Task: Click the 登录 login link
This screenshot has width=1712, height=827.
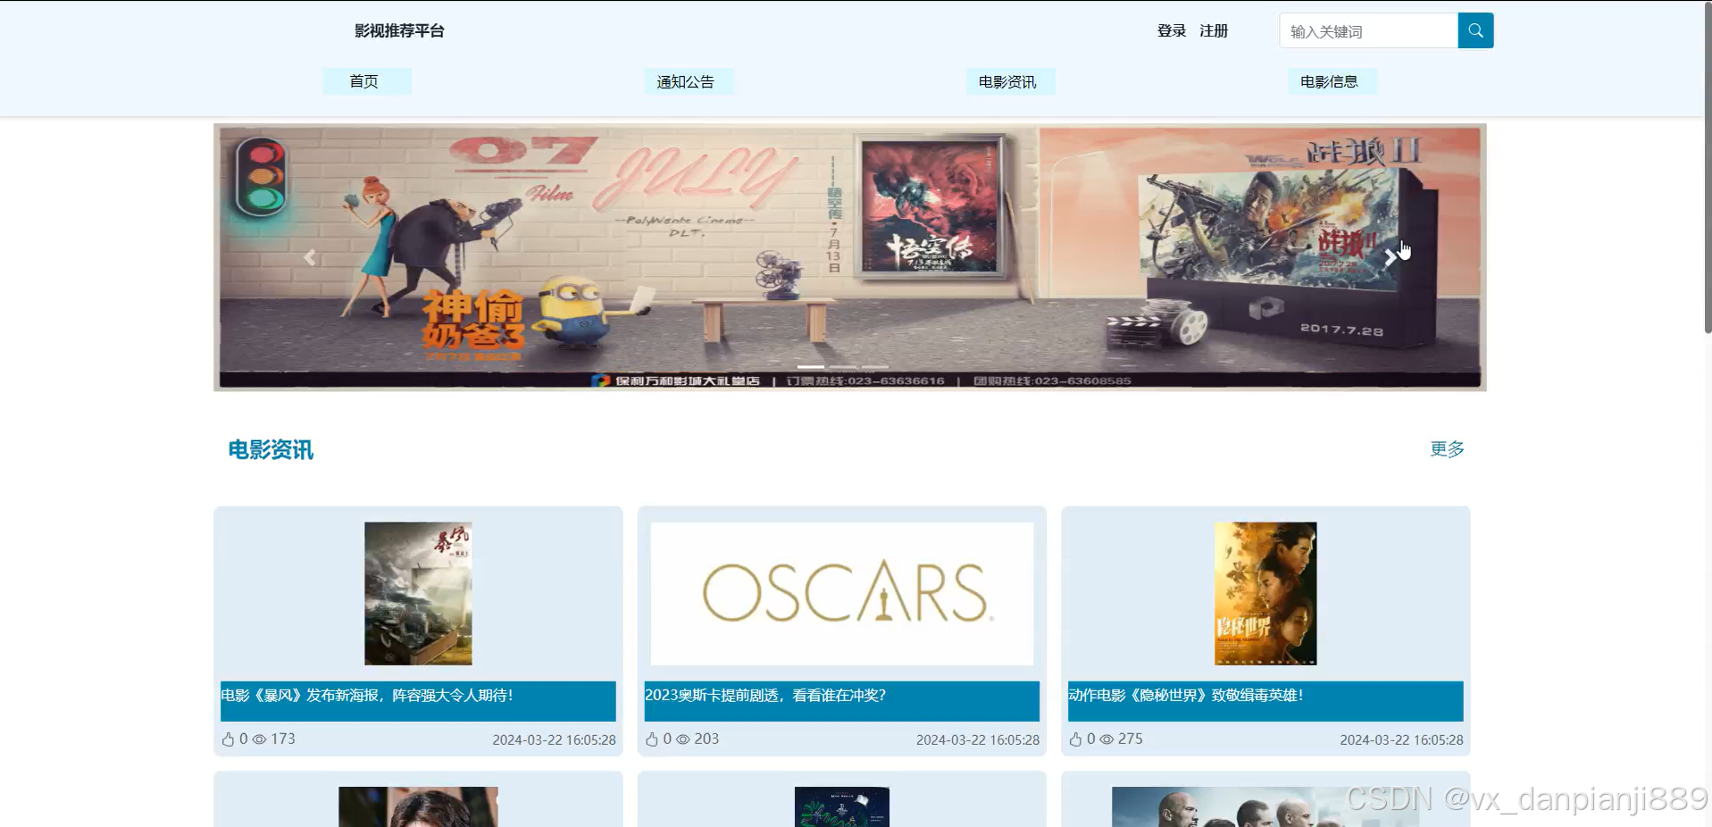Action: click(1172, 30)
